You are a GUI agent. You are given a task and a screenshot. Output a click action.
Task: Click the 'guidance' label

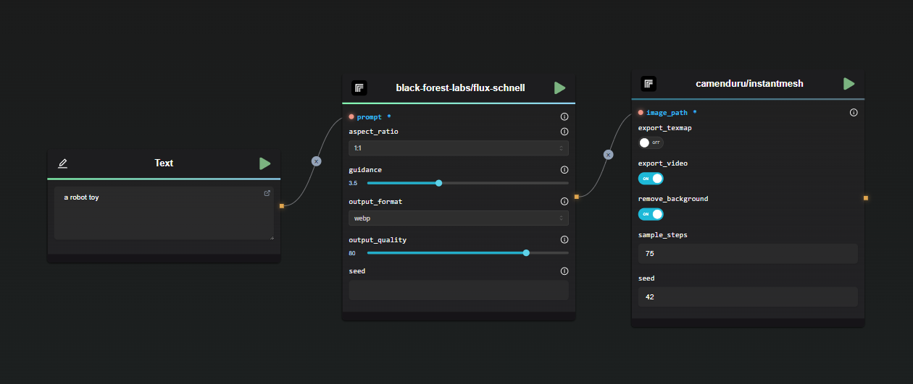pyautogui.click(x=365, y=170)
